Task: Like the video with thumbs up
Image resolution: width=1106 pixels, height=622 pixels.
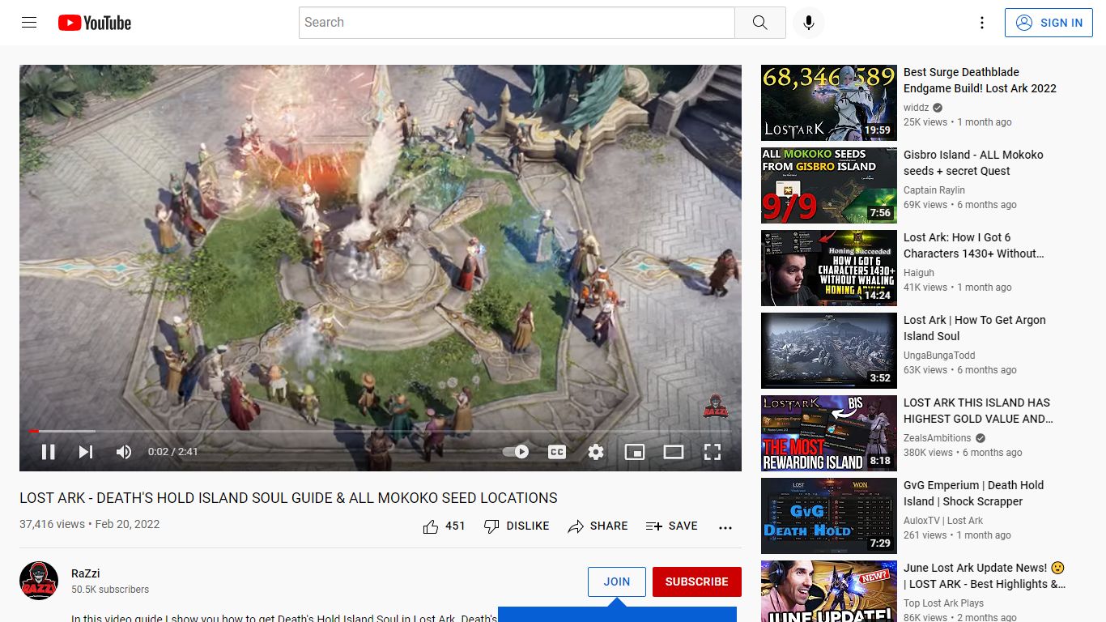Action: [445, 526]
